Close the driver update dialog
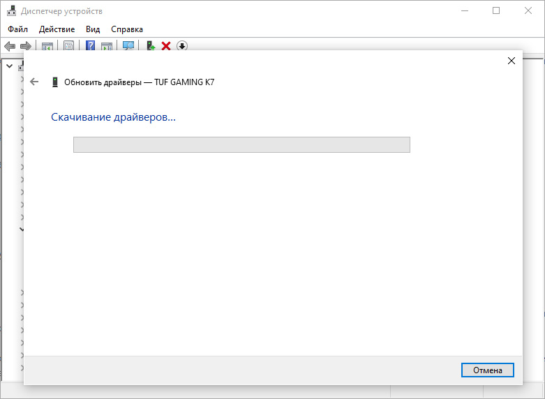Screen dimensions: 545x399 tap(512, 61)
